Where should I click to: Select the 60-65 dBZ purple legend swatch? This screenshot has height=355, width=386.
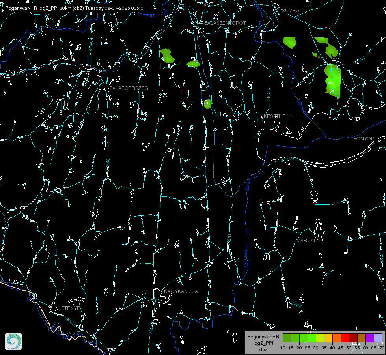(x=370, y=338)
